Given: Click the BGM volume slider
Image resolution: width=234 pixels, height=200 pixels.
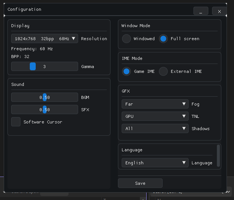Looking at the screenshot, I should (45, 97).
